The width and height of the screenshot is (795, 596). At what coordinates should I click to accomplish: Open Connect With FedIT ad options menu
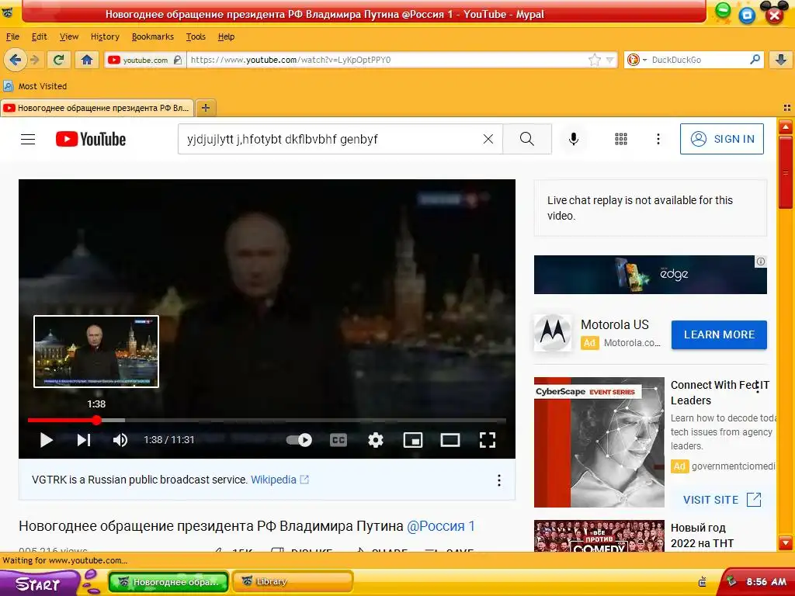click(x=758, y=387)
